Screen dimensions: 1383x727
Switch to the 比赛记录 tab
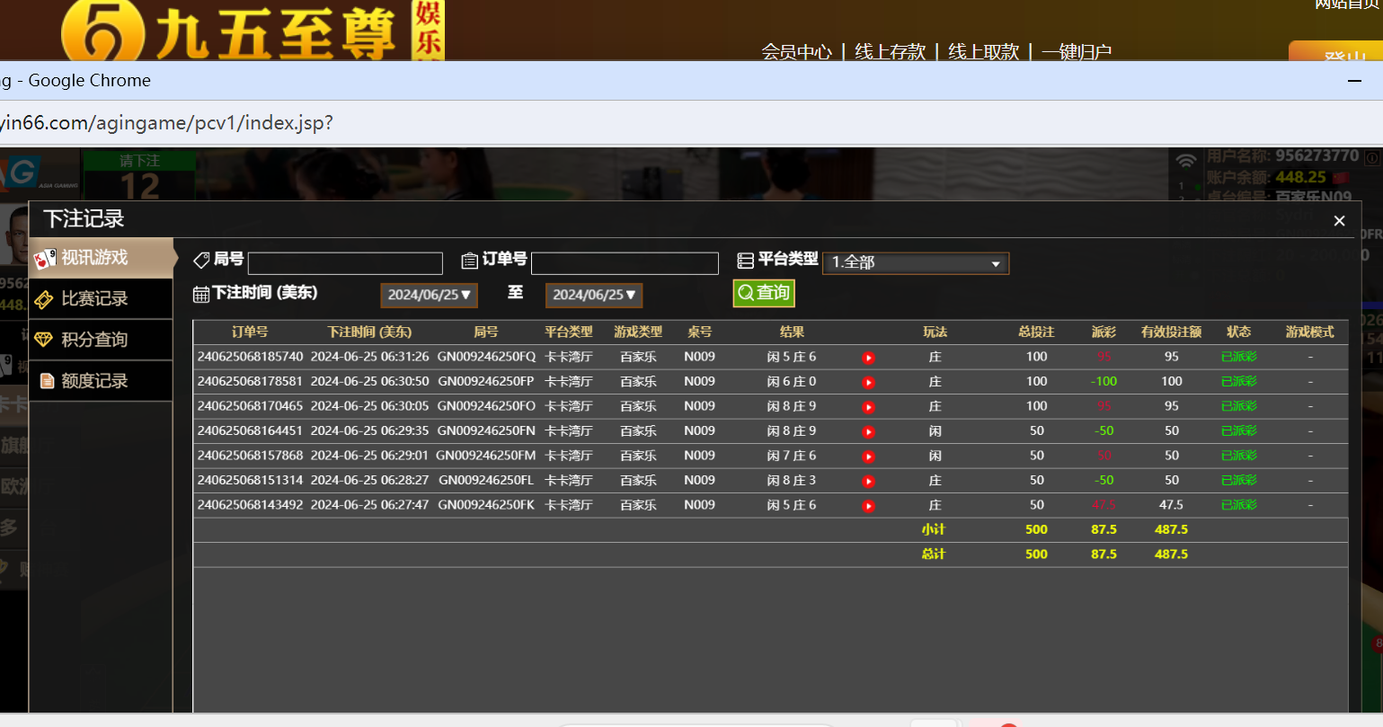101,299
